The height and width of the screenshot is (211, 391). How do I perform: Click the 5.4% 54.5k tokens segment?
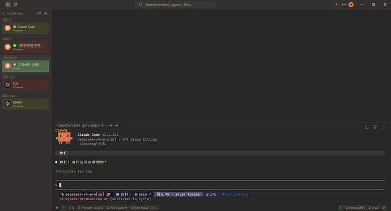[x=178, y=195]
